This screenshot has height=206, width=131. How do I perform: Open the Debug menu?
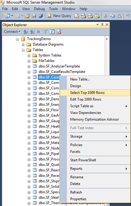[x=39, y=9]
